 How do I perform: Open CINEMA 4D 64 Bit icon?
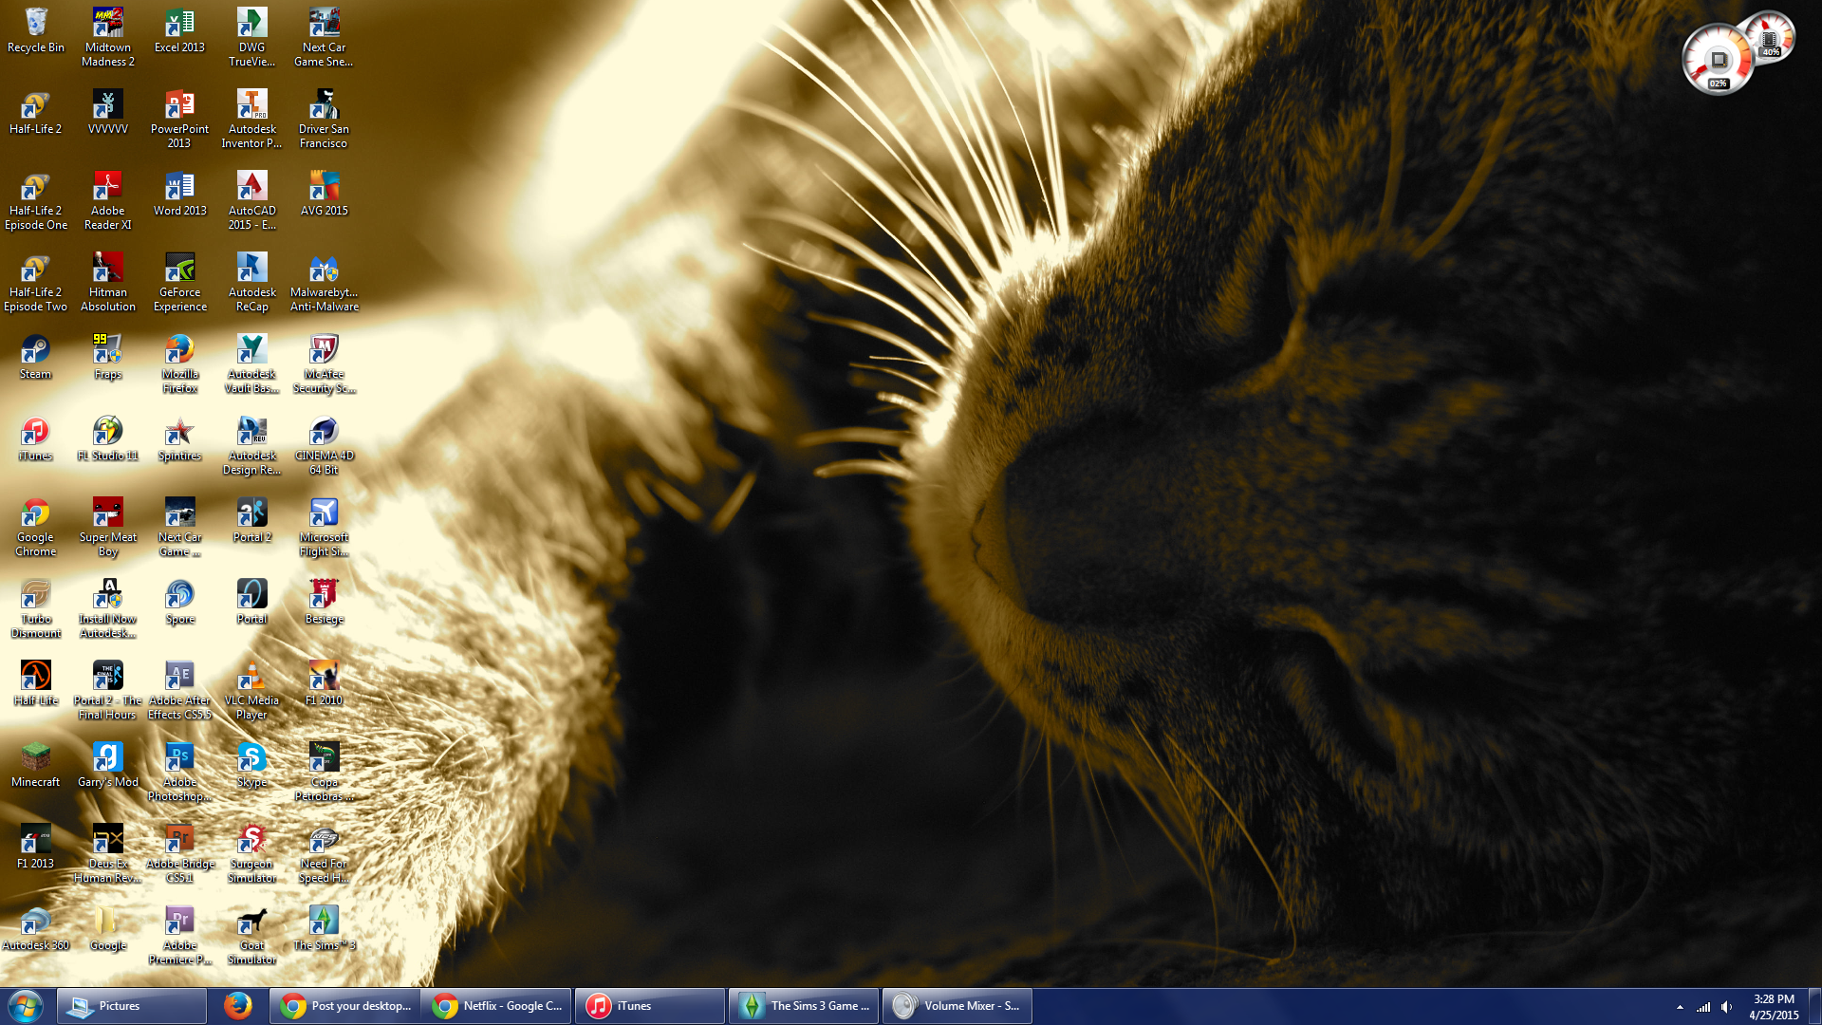point(325,446)
